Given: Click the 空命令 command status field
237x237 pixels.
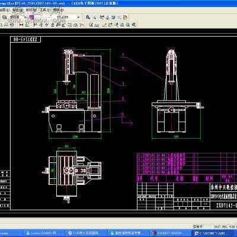Looking at the screenshot, I should coord(198,227).
